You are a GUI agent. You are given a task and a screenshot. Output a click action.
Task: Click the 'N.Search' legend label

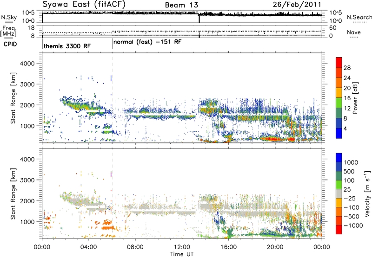359,17
